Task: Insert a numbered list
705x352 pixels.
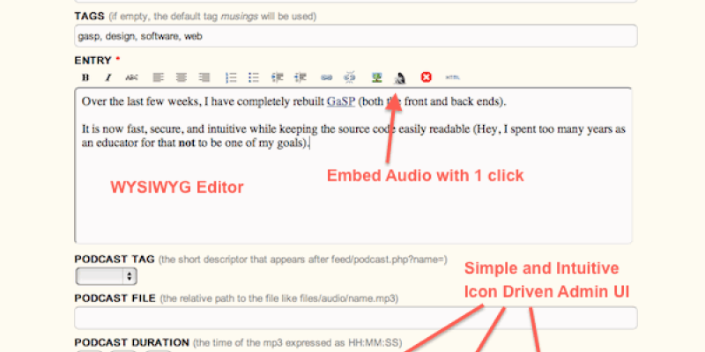Action: [232, 77]
